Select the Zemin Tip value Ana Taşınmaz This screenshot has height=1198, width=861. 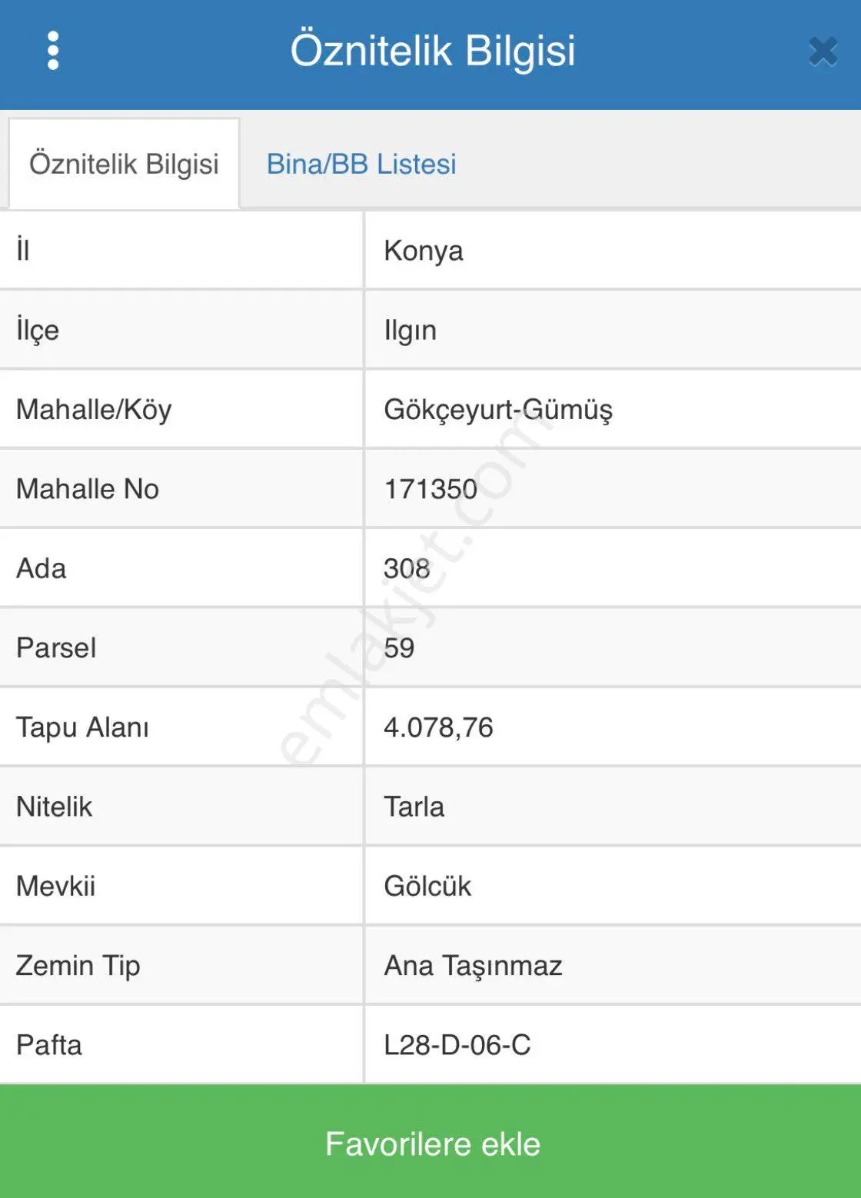click(473, 966)
